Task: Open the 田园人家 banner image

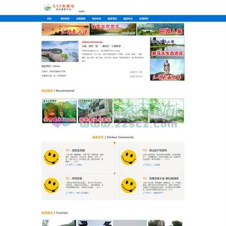Action: pos(160,29)
